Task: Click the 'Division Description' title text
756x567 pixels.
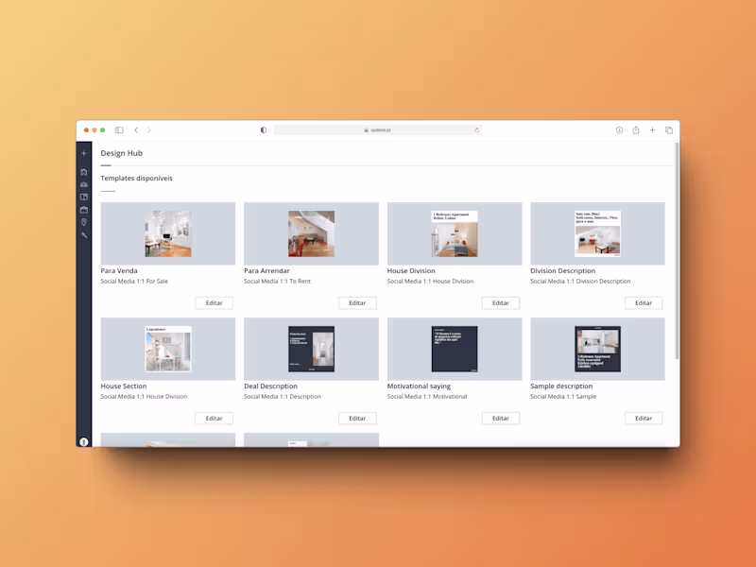Action: (562, 270)
